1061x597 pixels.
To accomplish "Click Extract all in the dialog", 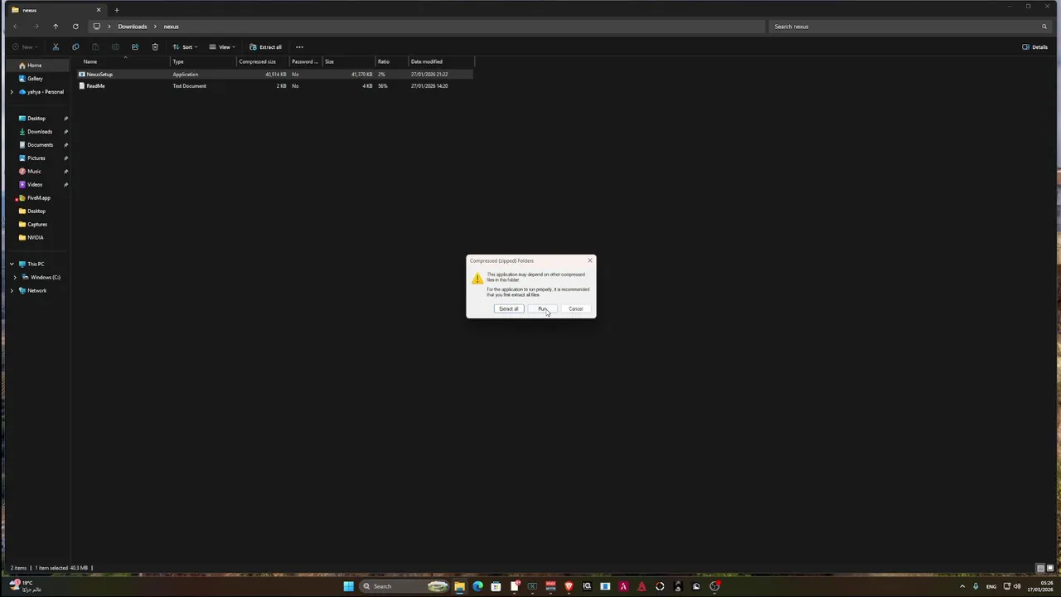I will click(509, 308).
